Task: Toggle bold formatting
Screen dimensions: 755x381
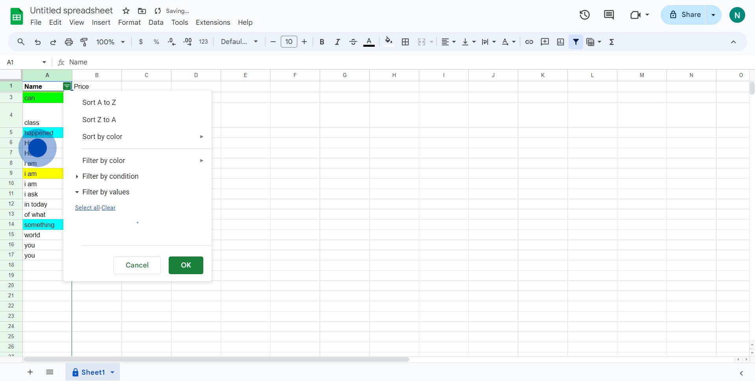Action: 322,42
